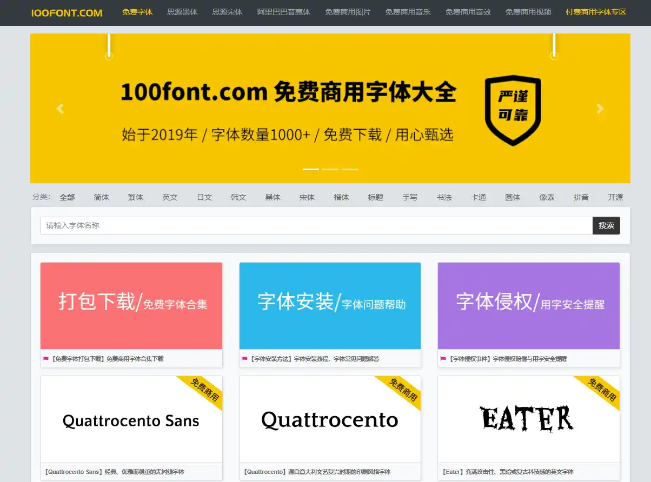Image resolution: width=651 pixels, height=482 pixels.
Task: Open the 思源宋体 nav item
Action: [228, 12]
